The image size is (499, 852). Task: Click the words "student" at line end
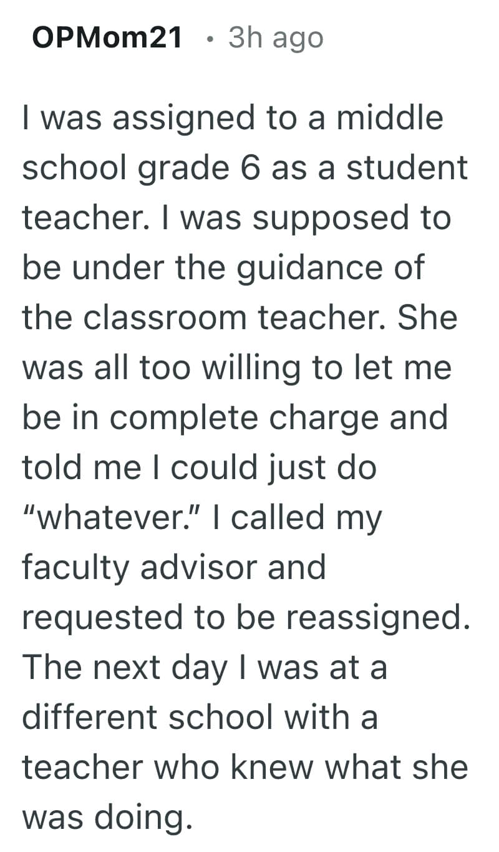pyautogui.click(x=407, y=168)
